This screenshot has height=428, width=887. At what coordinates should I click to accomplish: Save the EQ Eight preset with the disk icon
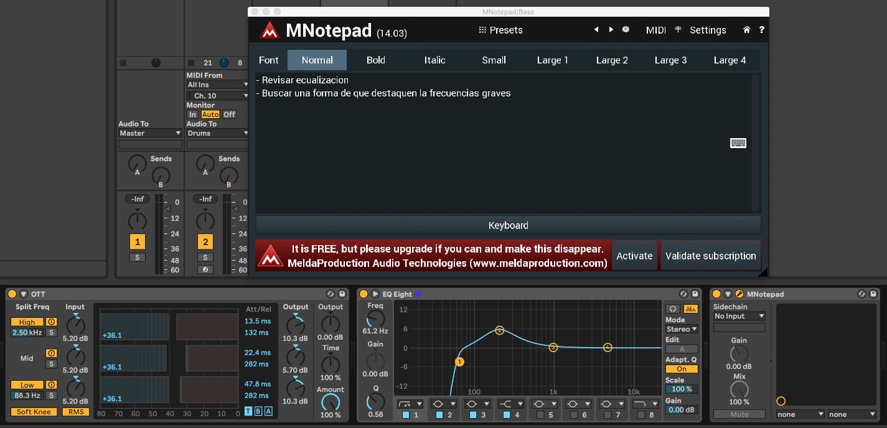coord(695,294)
